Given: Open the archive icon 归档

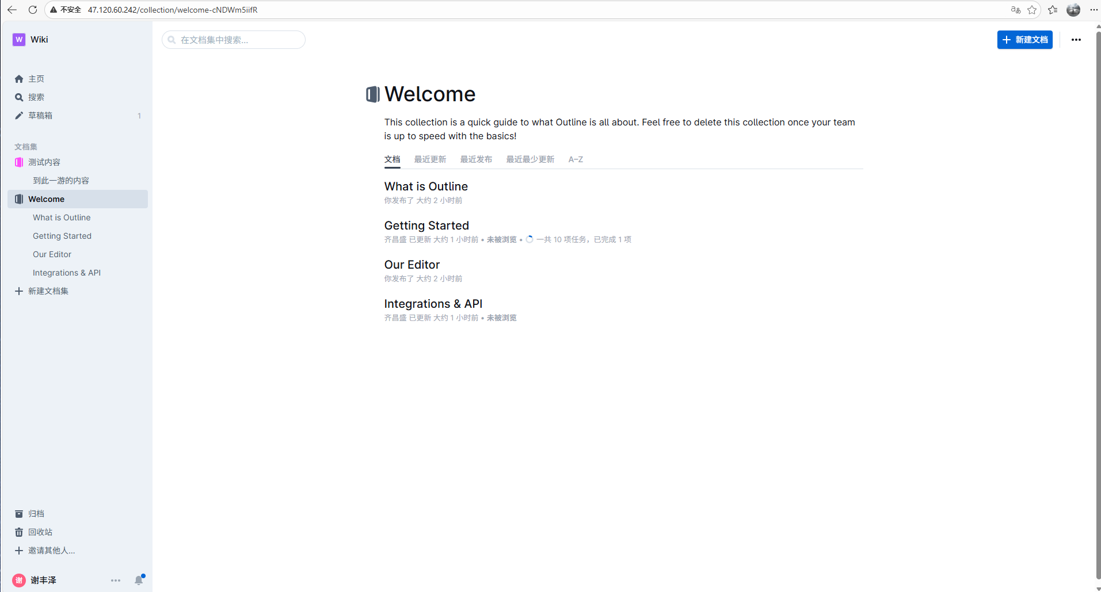Looking at the screenshot, I should [19, 514].
